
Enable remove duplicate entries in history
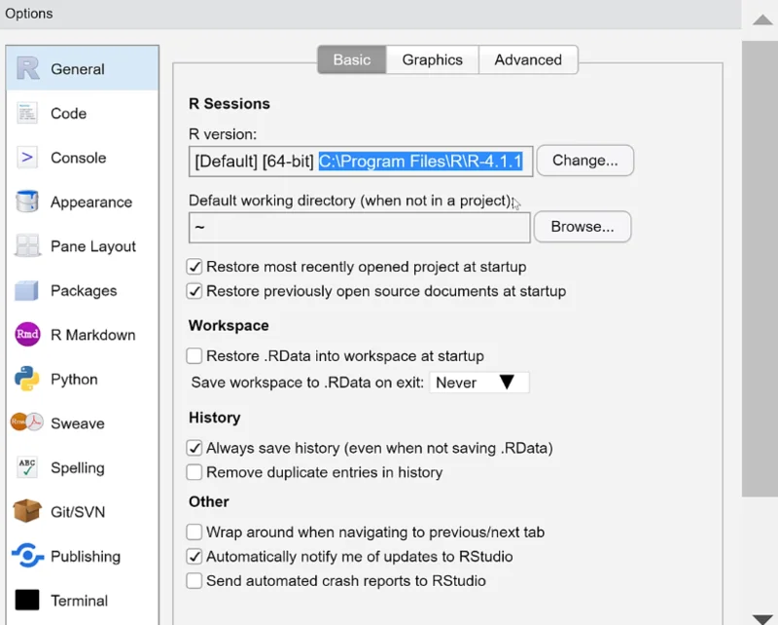click(x=194, y=472)
